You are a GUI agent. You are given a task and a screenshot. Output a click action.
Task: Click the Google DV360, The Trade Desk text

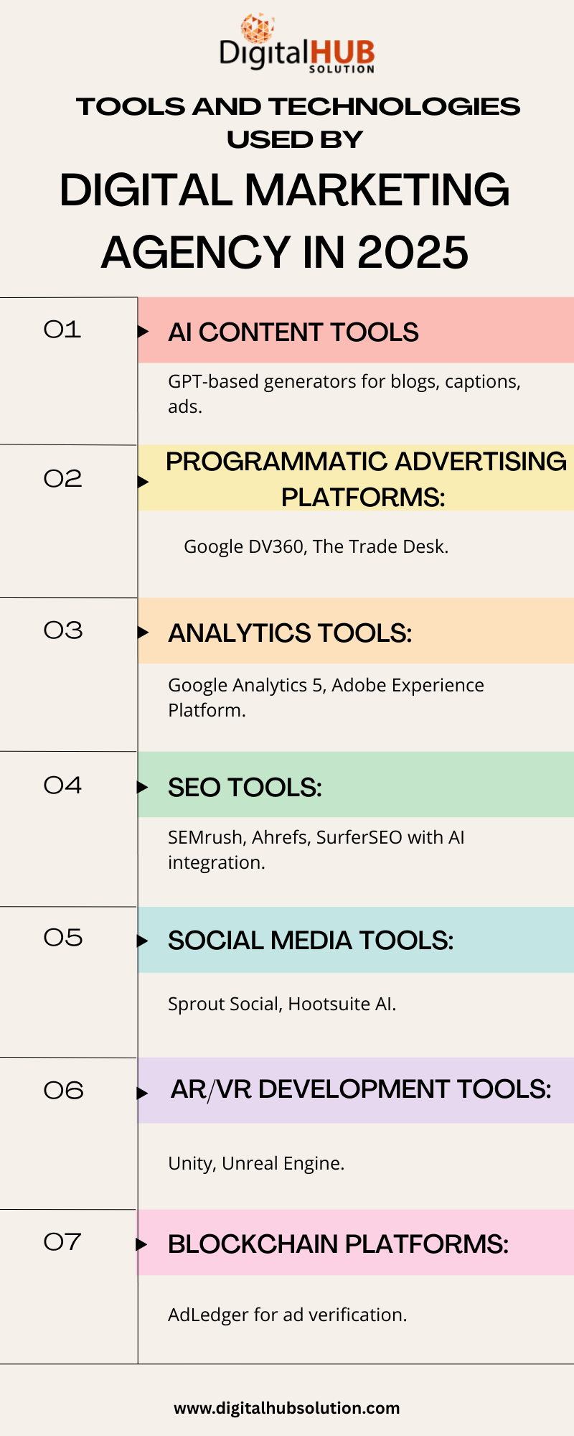(316, 546)
